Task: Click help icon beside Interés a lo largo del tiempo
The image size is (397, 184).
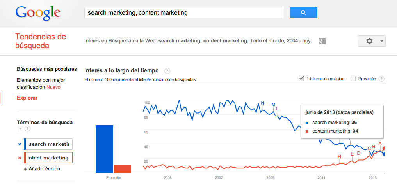Action: coord(167,71)
